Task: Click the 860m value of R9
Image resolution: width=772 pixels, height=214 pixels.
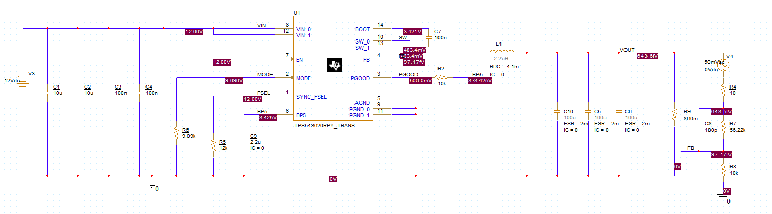Action: click(691, 118)
